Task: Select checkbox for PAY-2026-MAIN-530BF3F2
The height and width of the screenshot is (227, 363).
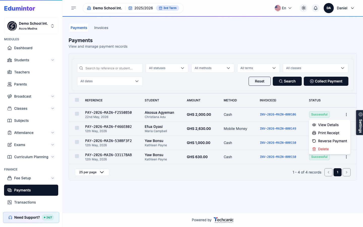Action: [x=77, y=142]
